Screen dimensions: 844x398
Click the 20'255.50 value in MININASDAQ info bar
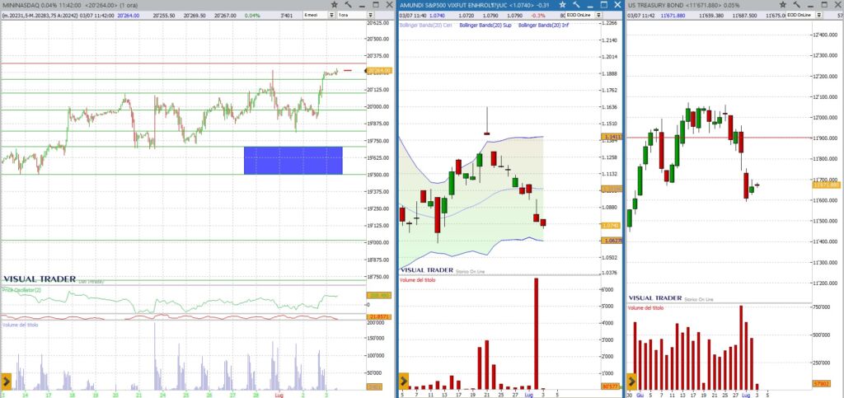[164, 16]
